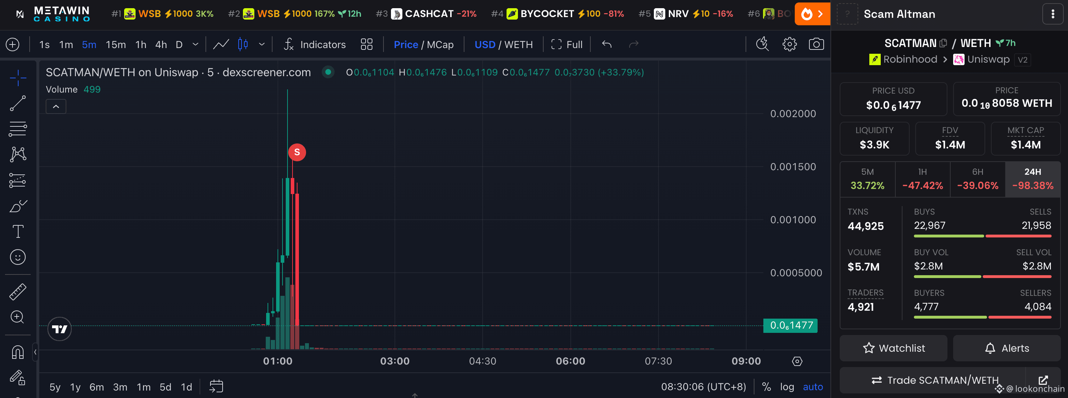Open quick search lightning tool
Viewport: 1068px width, 398px height.
[x=762, y=44]
